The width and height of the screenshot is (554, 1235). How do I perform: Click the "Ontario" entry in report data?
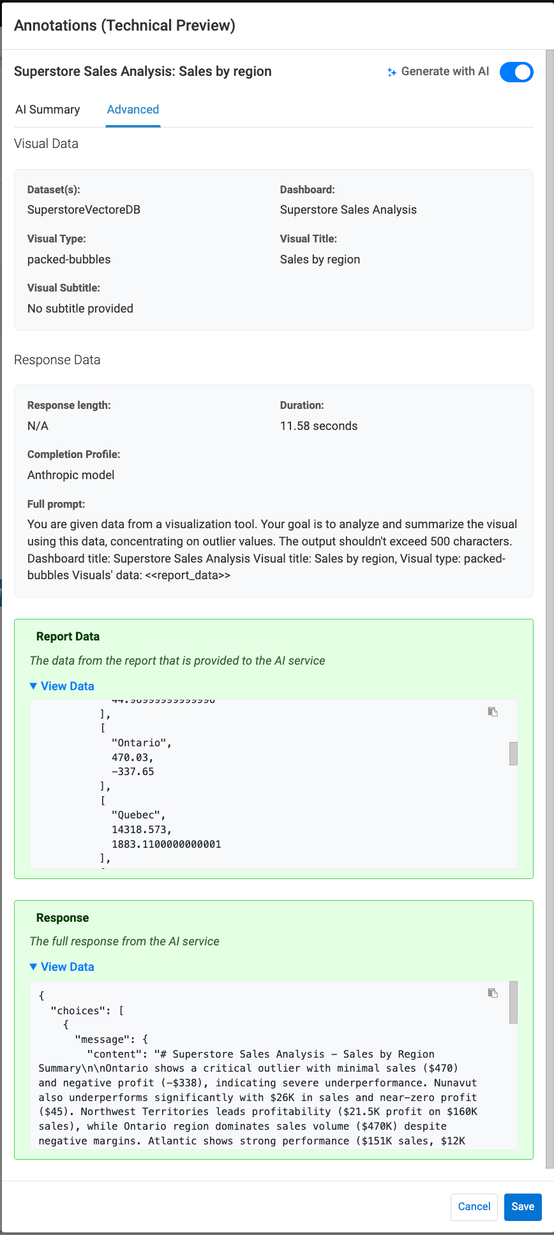[x=142, y=743]
